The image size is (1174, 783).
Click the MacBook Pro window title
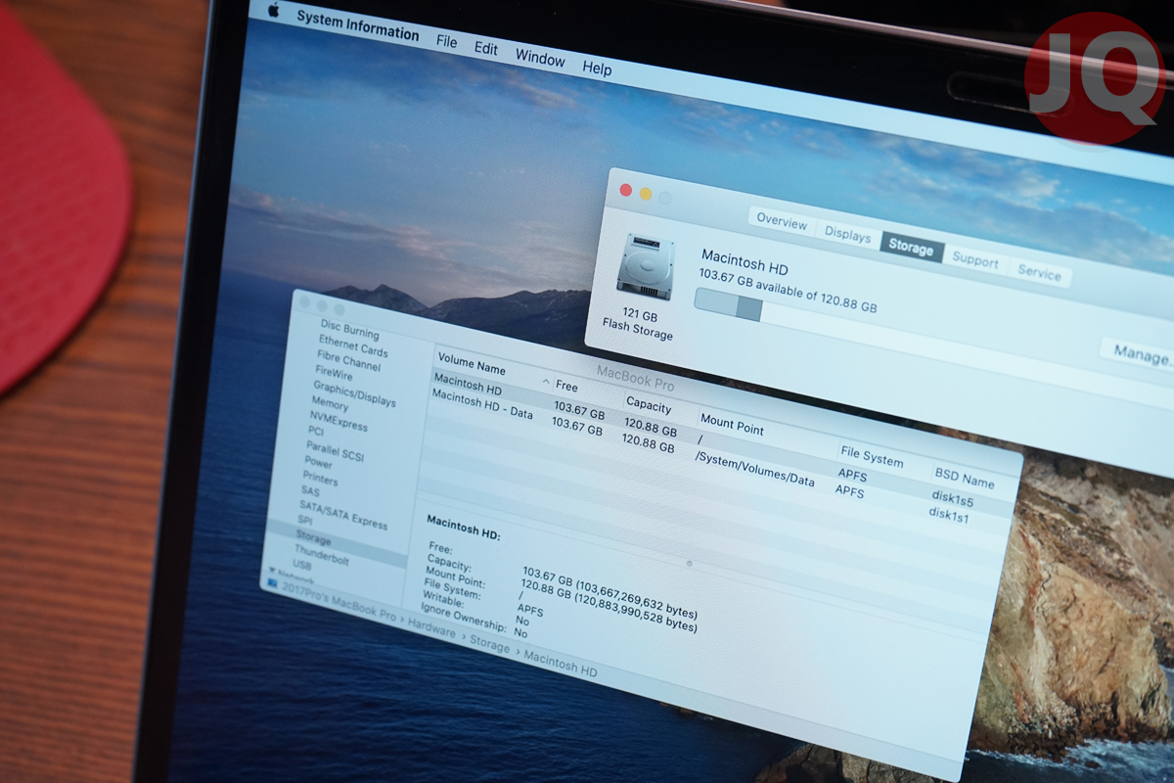click(635, 380)
